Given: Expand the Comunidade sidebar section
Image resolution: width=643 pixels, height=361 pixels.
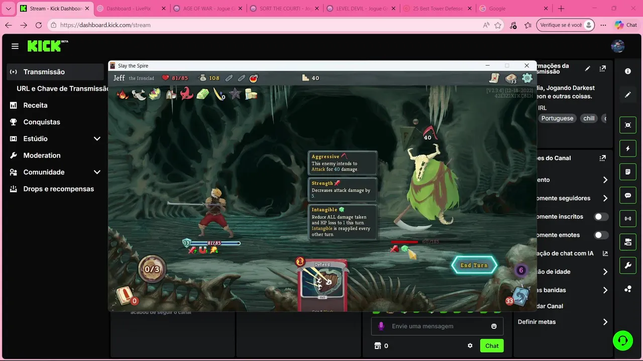Looking at the screenshot, I should pyautogui.click(x=97, y=172).
